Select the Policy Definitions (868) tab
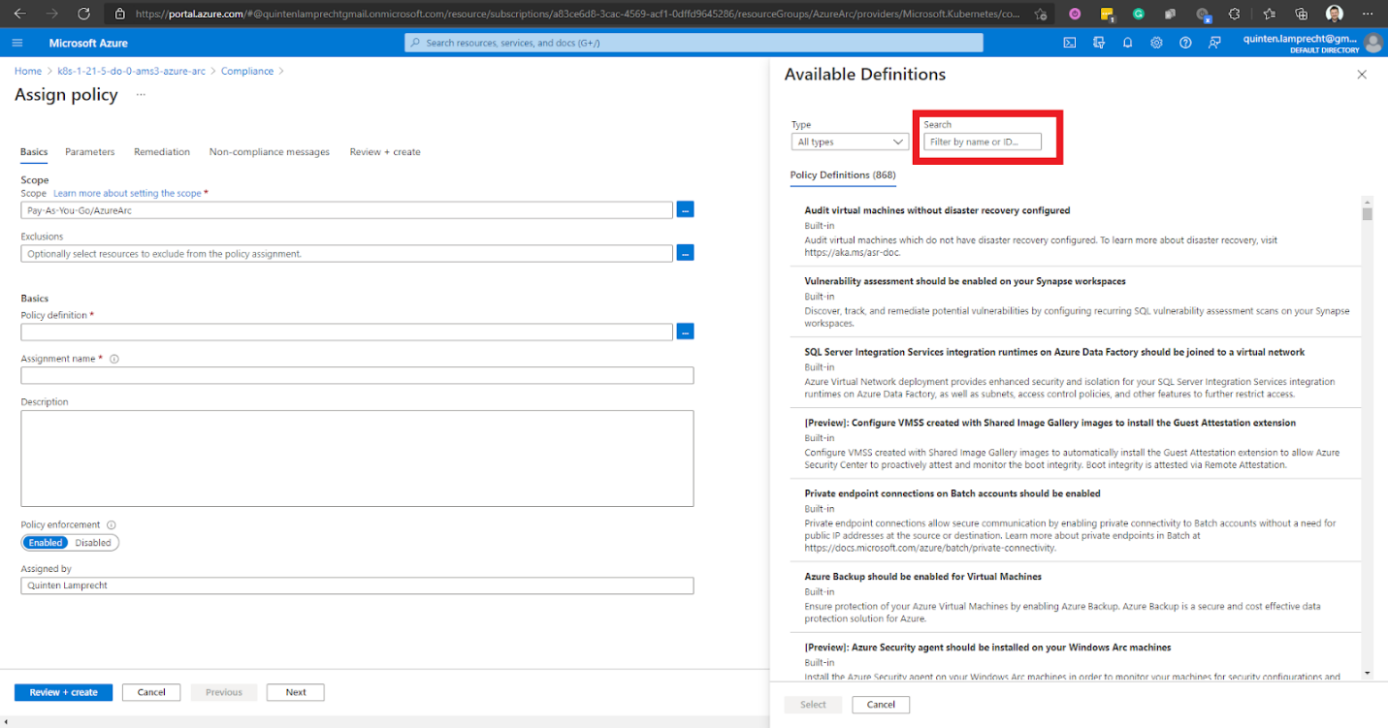This screenshot has width=1388, height=728. pyautogui.click(x=843, y=175)
